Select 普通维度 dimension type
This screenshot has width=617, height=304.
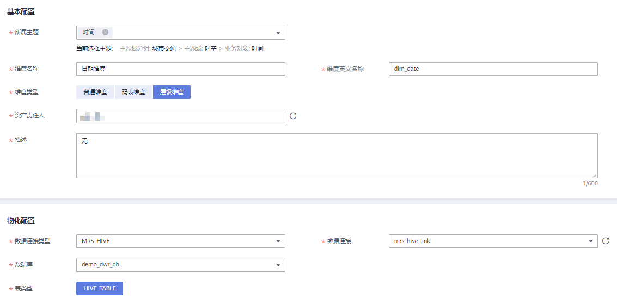click(x=95, y=92)
